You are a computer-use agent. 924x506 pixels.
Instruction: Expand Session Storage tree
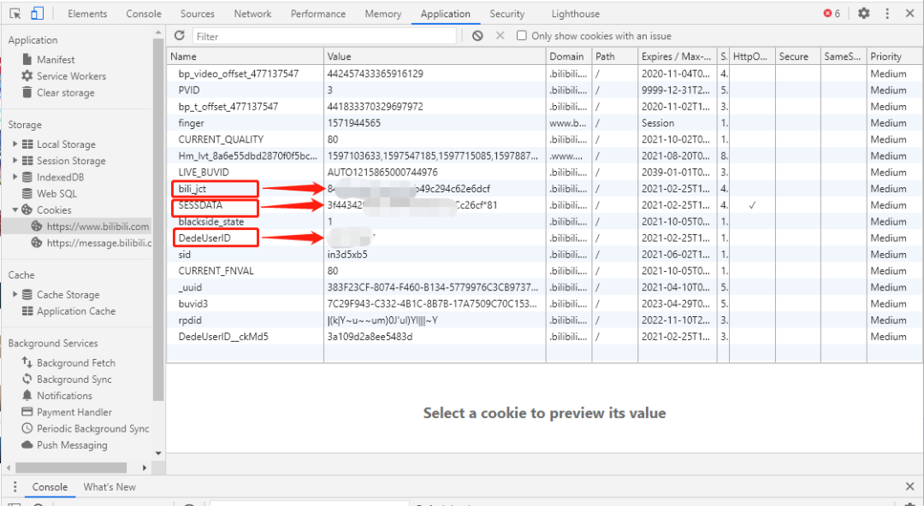(15, 160)
